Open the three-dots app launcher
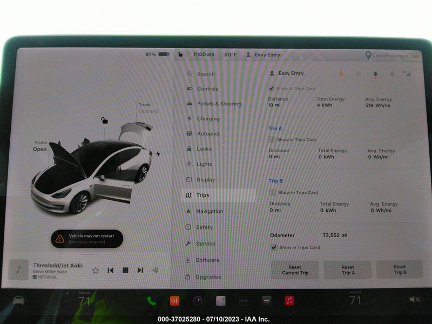Viewport: 432px width, 324px height. [x=244, y=301]
